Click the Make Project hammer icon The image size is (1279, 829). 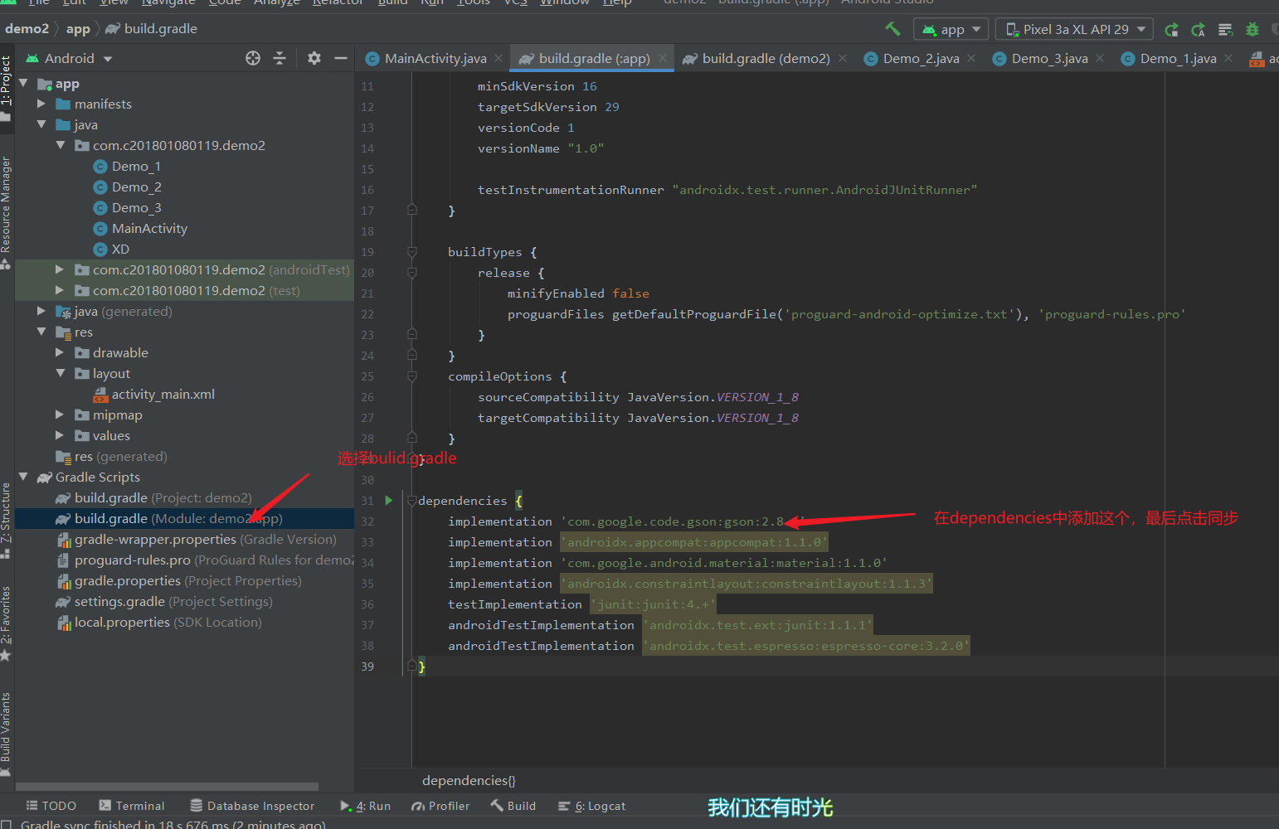pos(892,29)
